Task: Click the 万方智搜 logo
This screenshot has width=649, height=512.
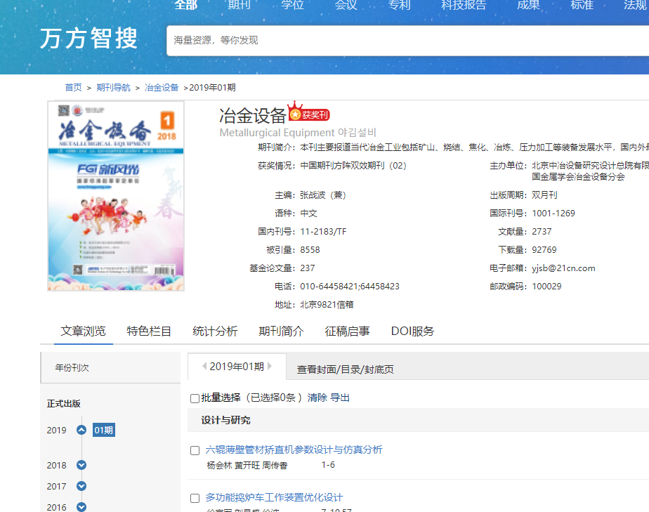Action: tap(88, 39)
